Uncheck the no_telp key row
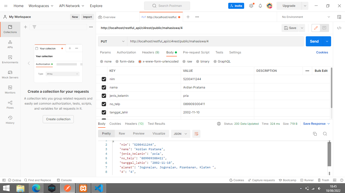 click(x=104, y=104)
